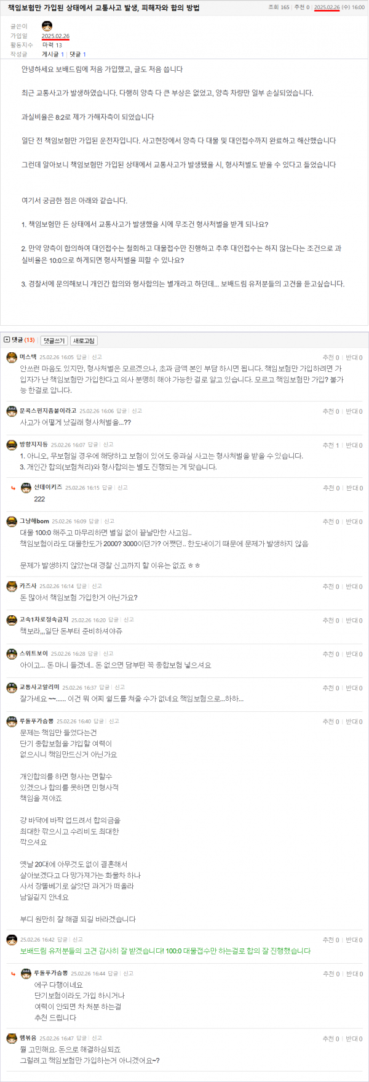Image resolution: width=369 pixels, height=1082 pixels.
Task: Click 햄볶음 commenter avatar icon
Action: pos(12,1038)
